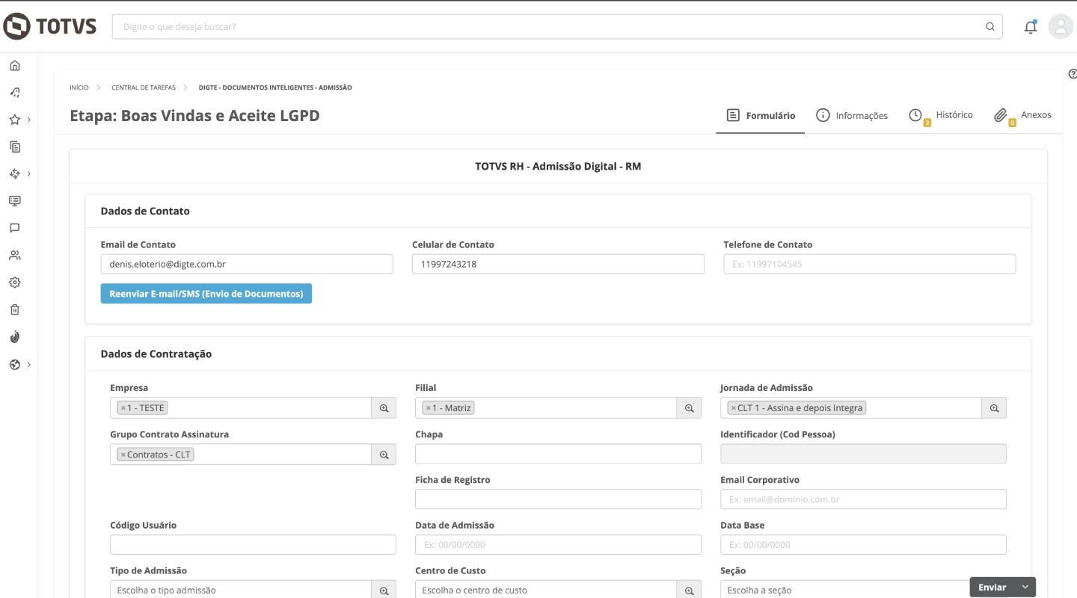This screenshot has width=1077, height=598.
Task: Remove the '1 - TESTE' tag from Empresa
Action: point(123,408)
